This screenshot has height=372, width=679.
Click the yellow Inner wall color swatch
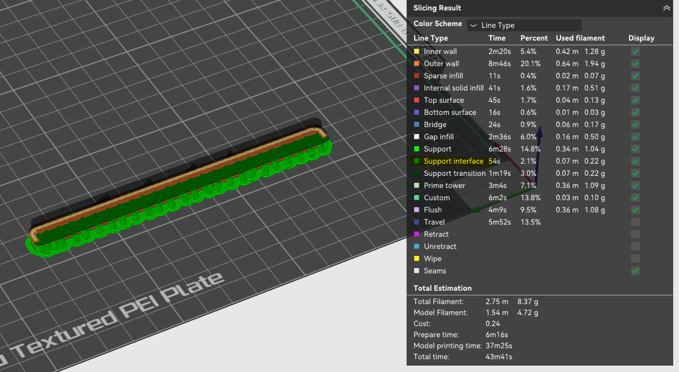(x=416, y=52)
